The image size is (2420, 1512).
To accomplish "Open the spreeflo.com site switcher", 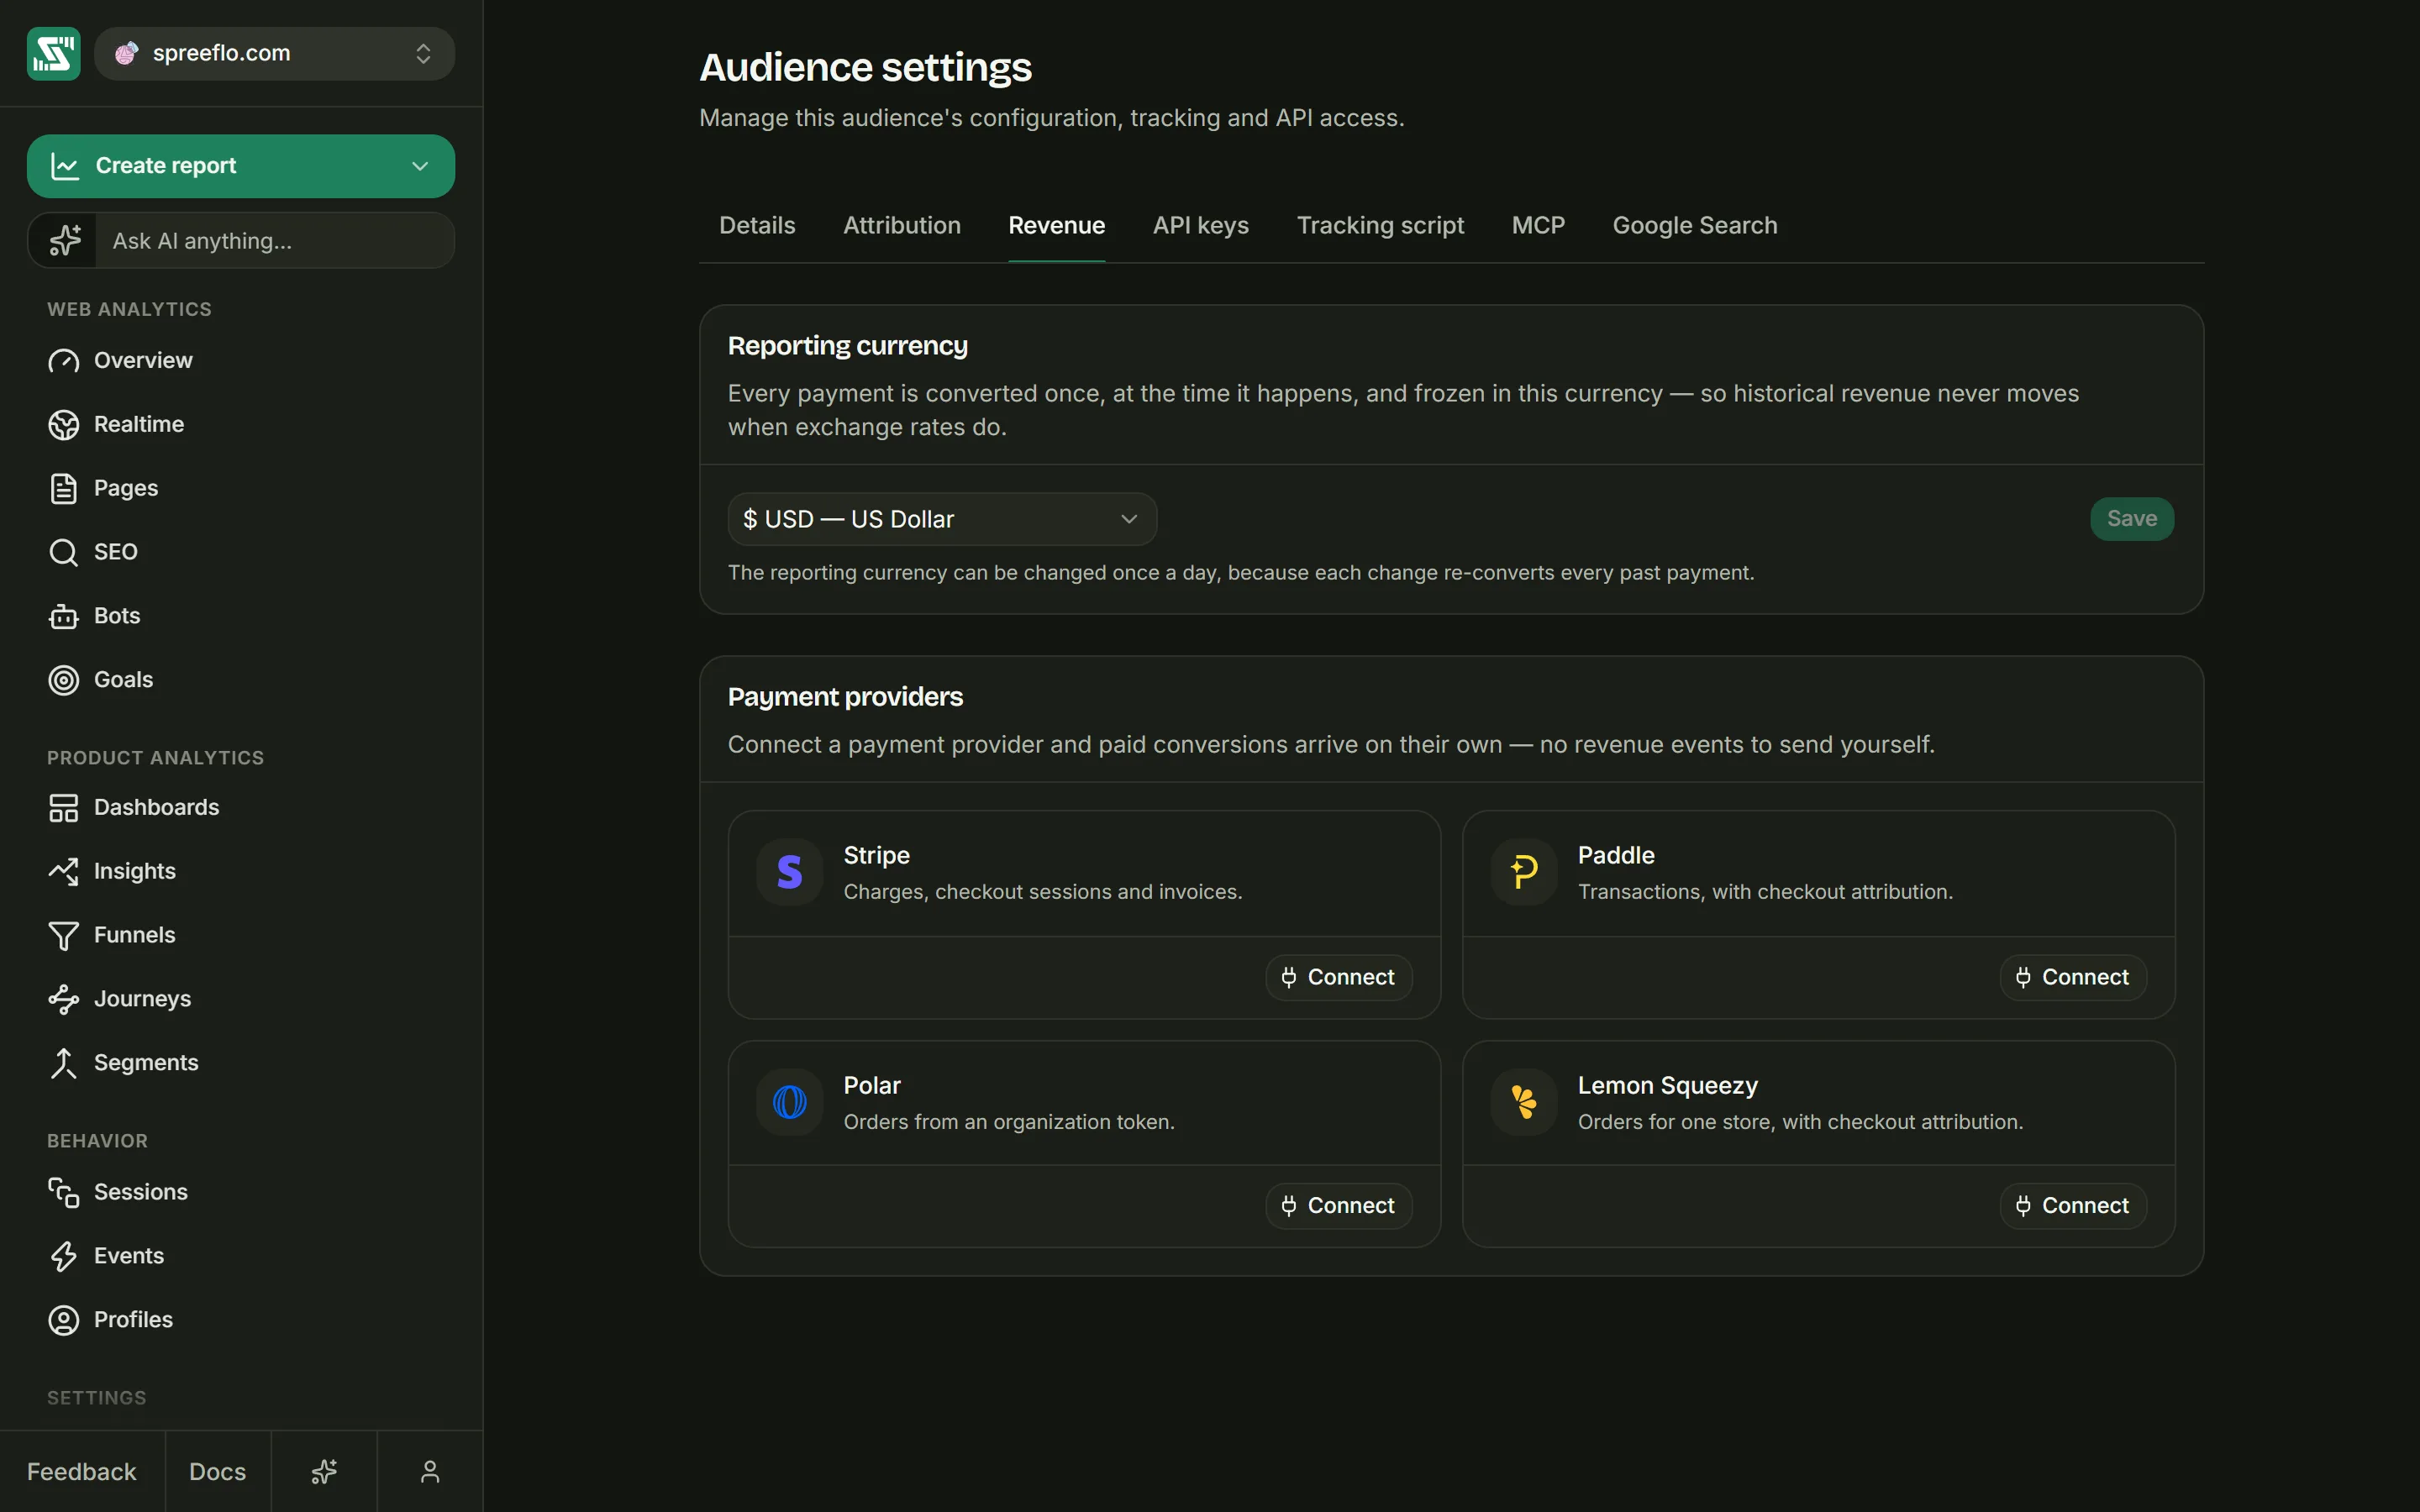I will [274, 53].
